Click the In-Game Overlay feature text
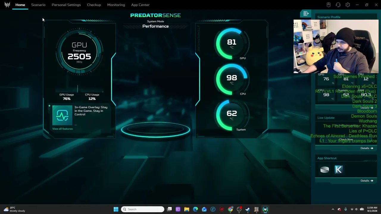 (x=91, y=111)
